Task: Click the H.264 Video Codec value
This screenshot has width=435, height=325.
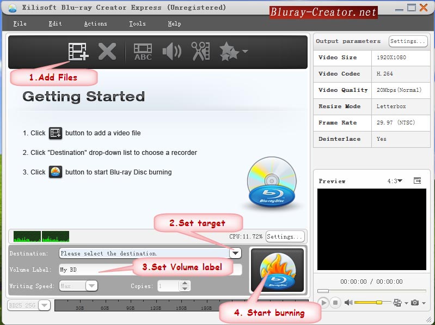Action: 385,74
